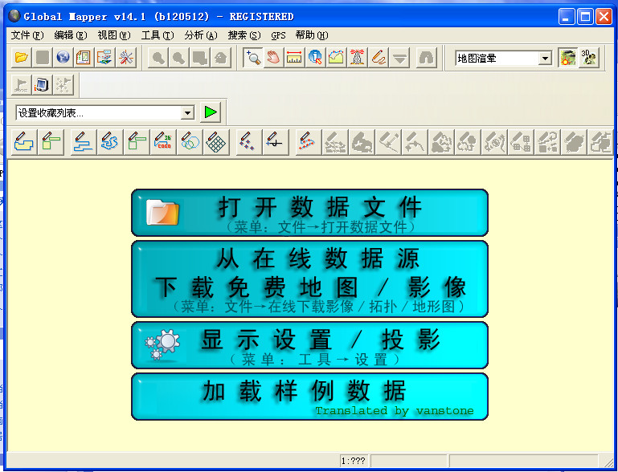Open Configuration via wrench-and-screwdriver icon
Screen dimensions: 618x472
coord(126,58)
